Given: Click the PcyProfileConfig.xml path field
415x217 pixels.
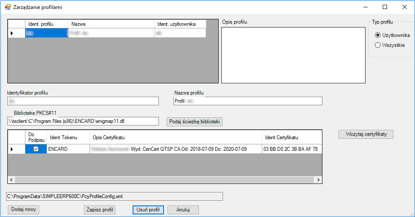Looking at the screenshot, I should click(x=115, y=196).
